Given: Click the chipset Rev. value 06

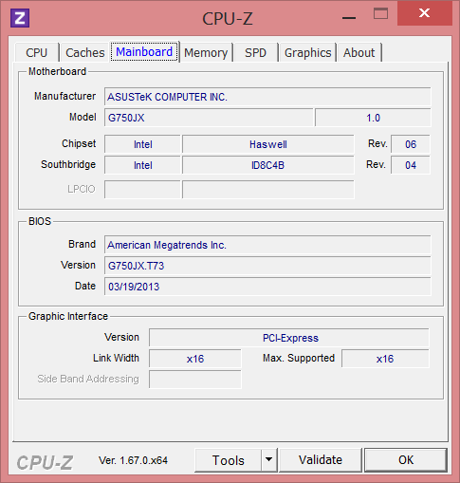Looking at the screenshot, I should click(x=411, y=144).
